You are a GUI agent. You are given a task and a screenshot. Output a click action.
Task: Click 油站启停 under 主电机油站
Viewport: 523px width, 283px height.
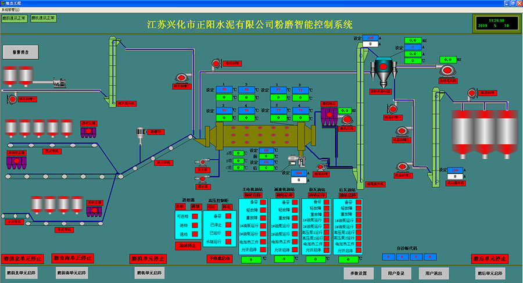(x=253, y=195)
